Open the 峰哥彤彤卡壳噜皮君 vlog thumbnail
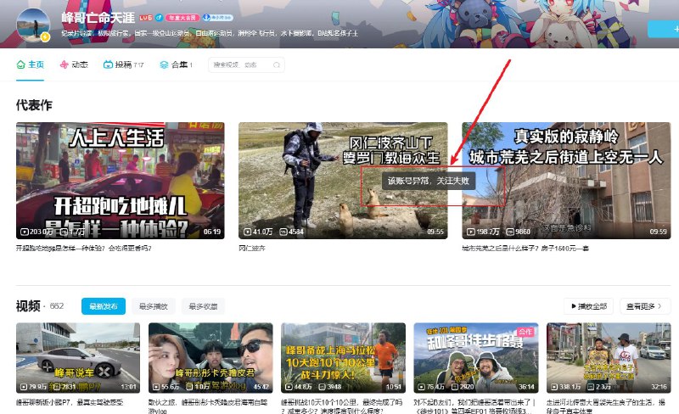Screen dimensions: 679x414 tap(210, 358)
